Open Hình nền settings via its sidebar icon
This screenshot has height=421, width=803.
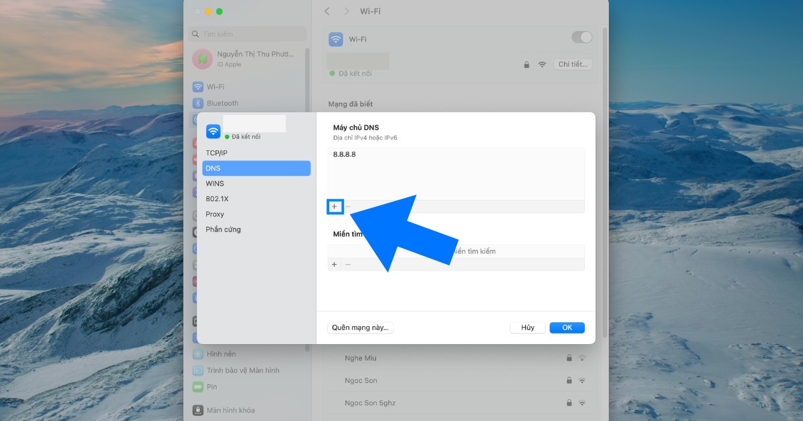198,354
